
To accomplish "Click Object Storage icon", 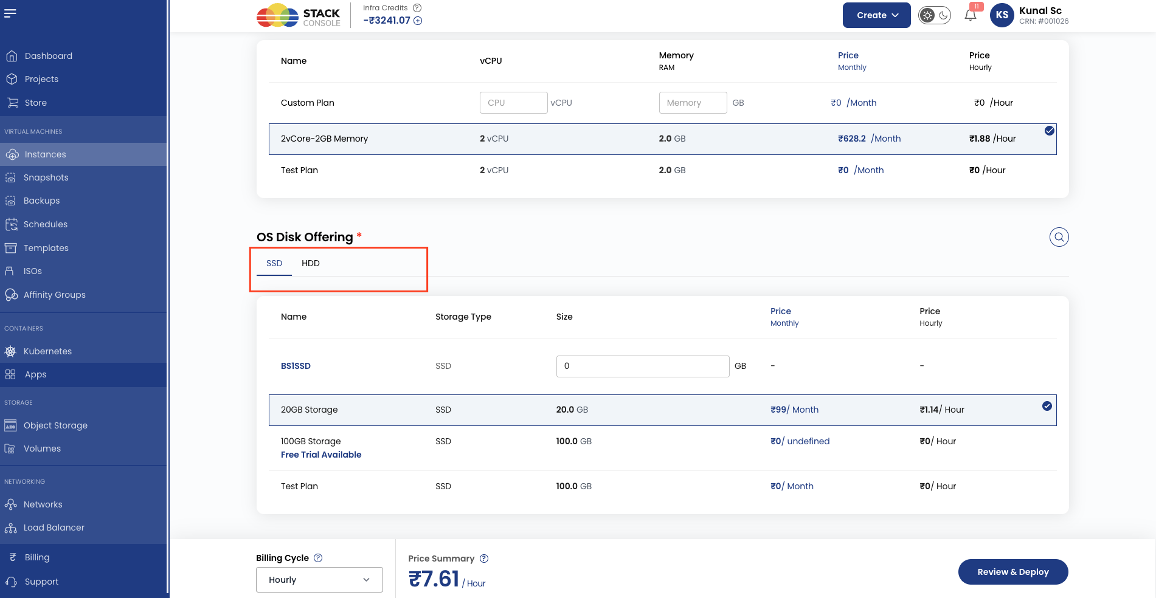I will pos(10,425).
